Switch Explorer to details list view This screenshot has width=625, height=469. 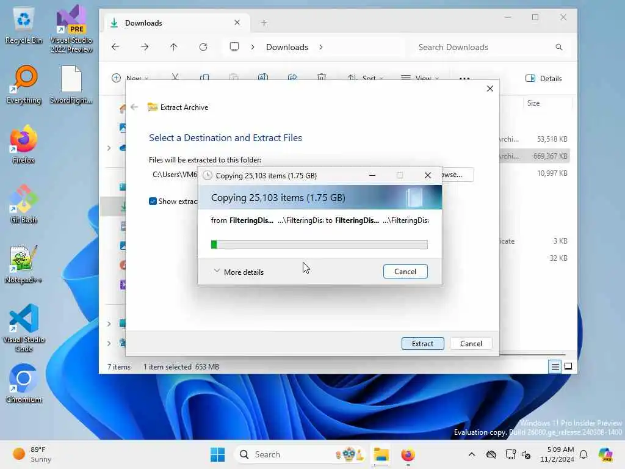pyautogui.click(x=555, y=366)
